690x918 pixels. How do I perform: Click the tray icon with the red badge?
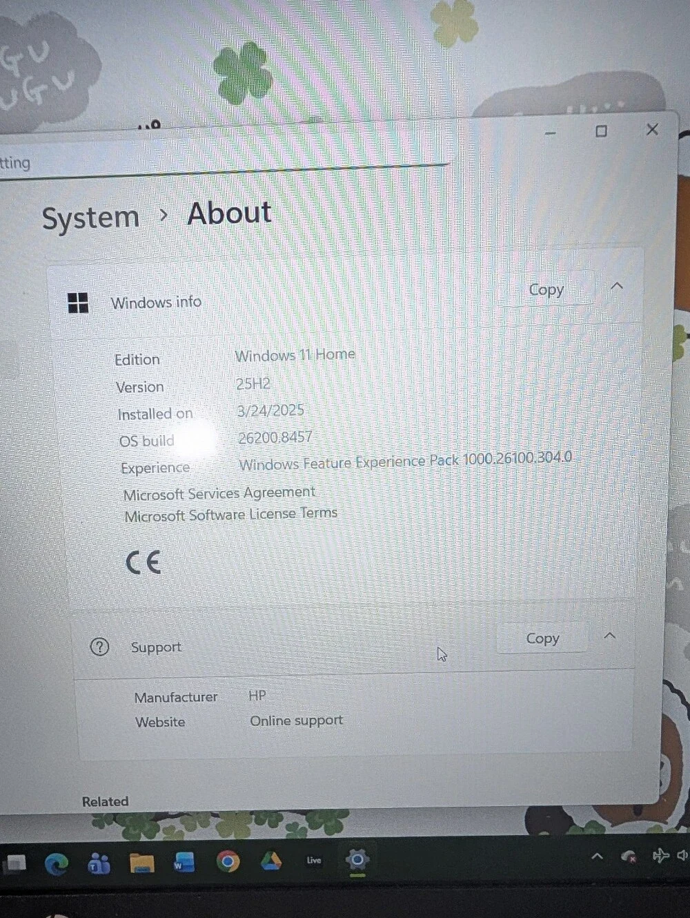[x=629, y=857]
